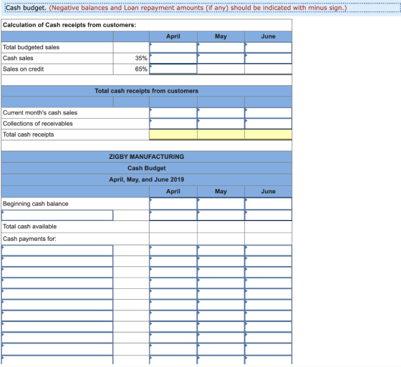Click 'April, May, and June 2019' header

tap(147, 180)
